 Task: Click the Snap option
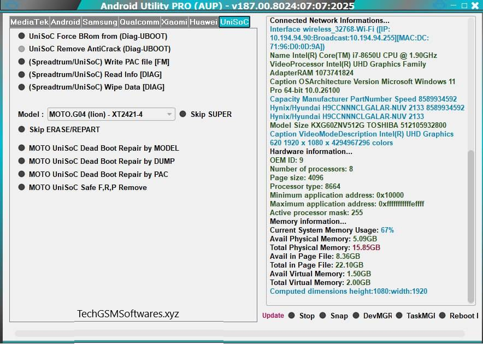pos(334,316)
